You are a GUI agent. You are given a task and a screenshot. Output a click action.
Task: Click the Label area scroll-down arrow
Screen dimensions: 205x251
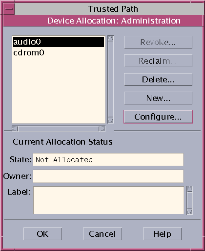[189, 212]
